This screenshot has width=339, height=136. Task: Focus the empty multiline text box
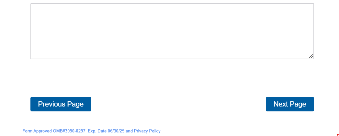[x=172, y=31]
